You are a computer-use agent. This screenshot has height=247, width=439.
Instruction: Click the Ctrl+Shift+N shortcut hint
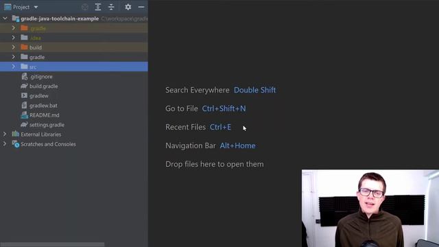(x=224, y=108)
